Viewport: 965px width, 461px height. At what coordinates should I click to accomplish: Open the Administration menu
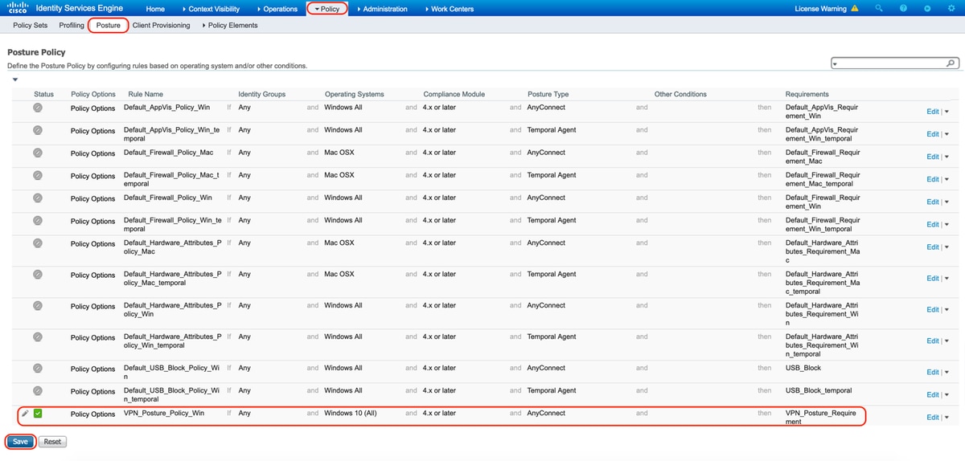coord(382,9)
